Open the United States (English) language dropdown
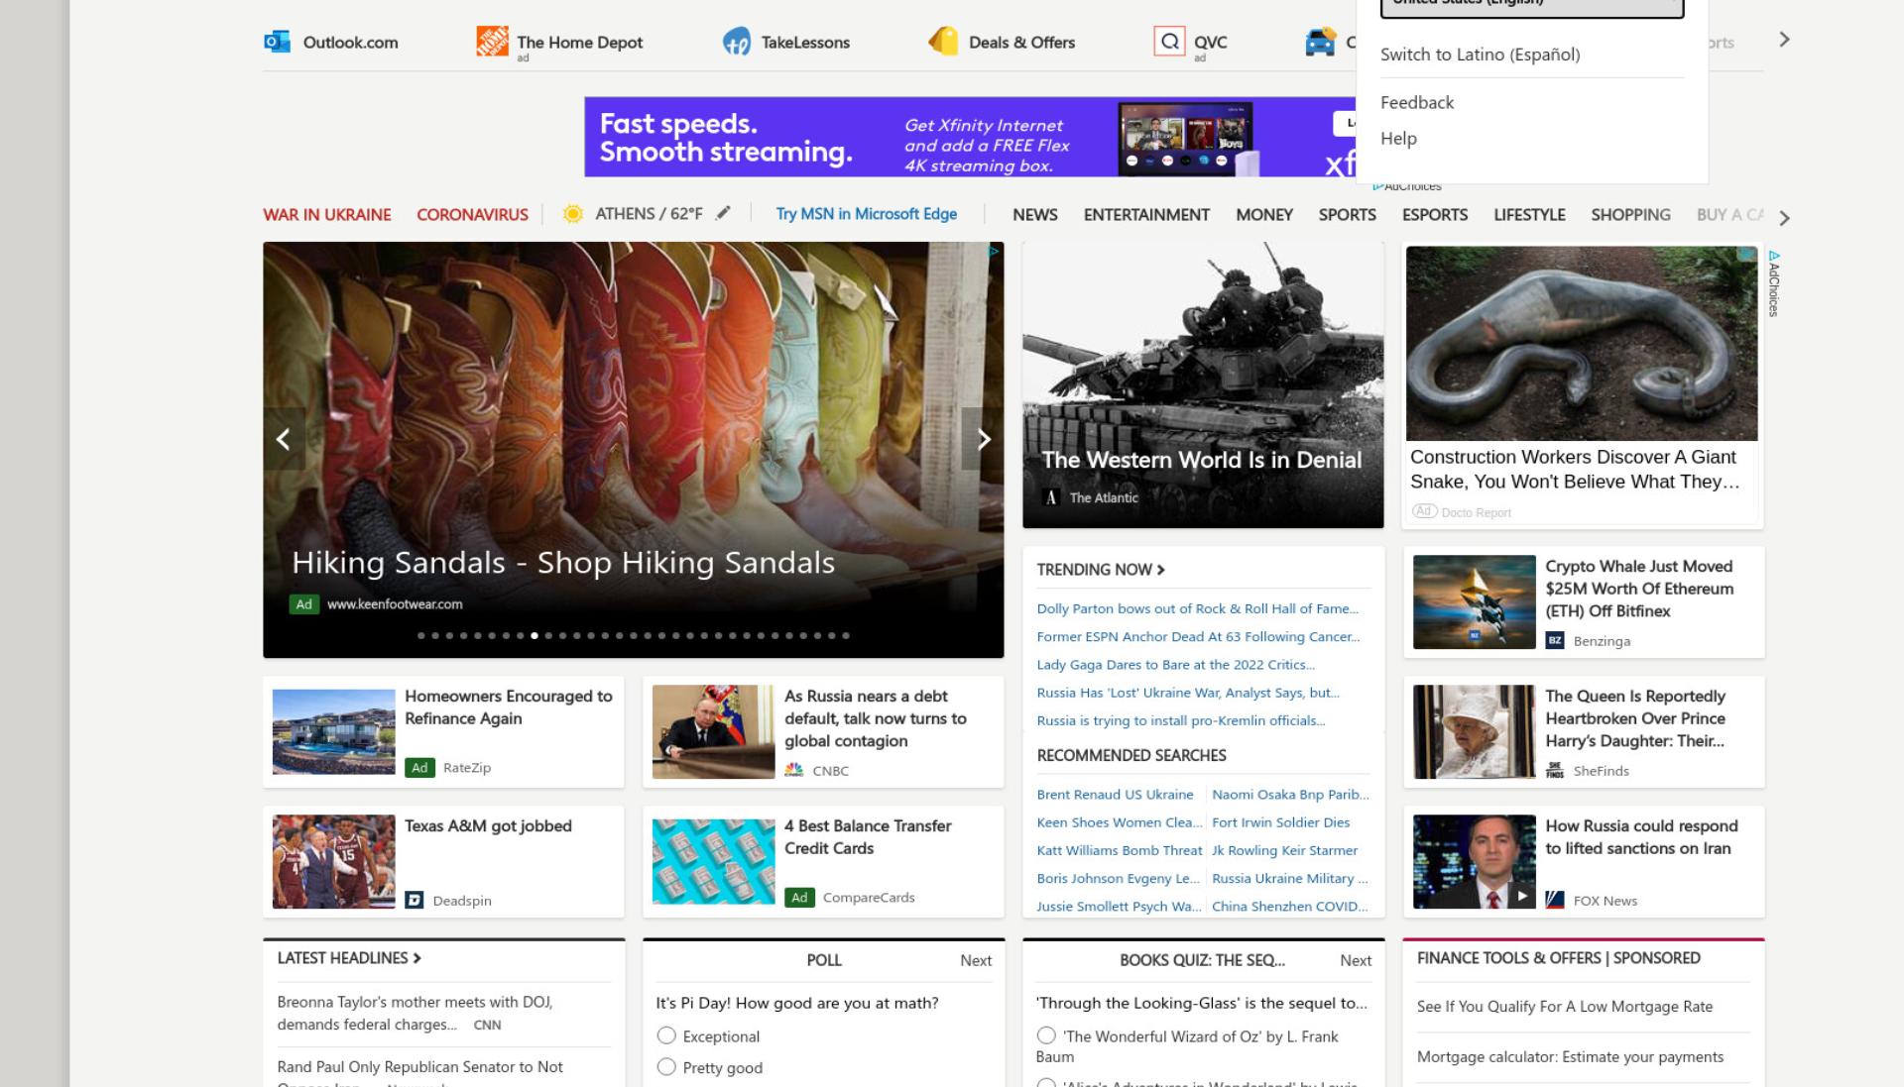1904x1087 pixels. pyautogui.click(x=1532, y=6)
